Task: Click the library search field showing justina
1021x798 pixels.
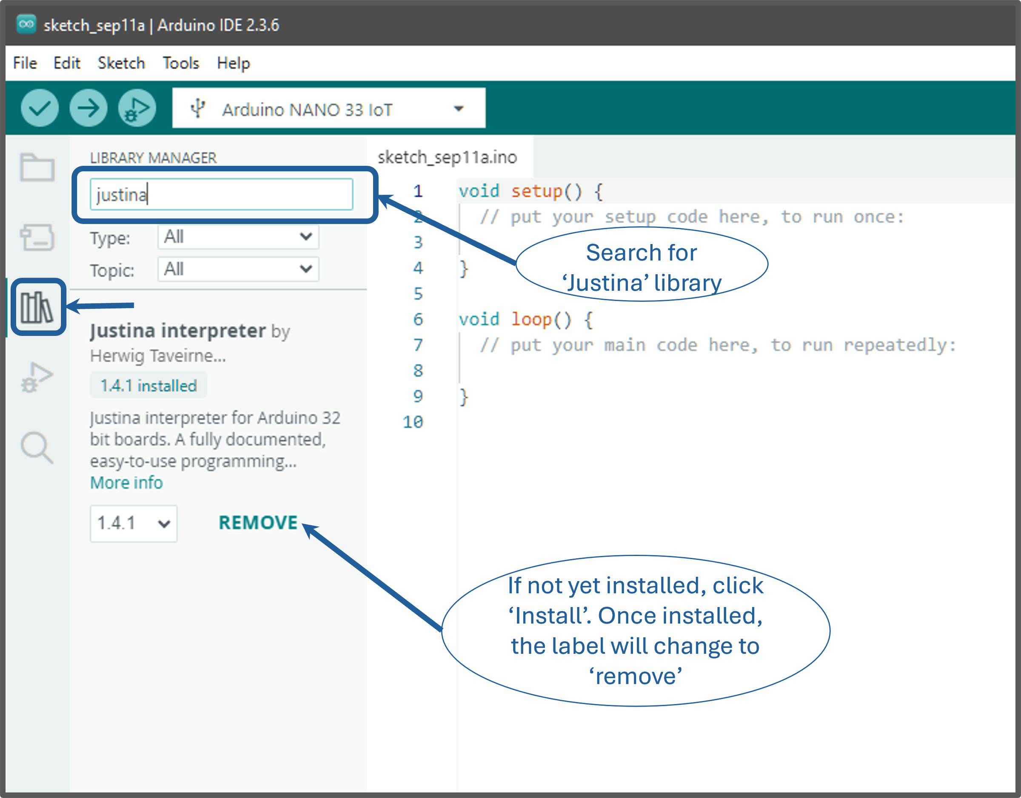Action: 222,194
